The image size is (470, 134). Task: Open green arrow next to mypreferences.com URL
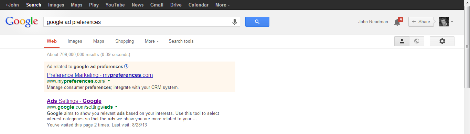[109, 81]
